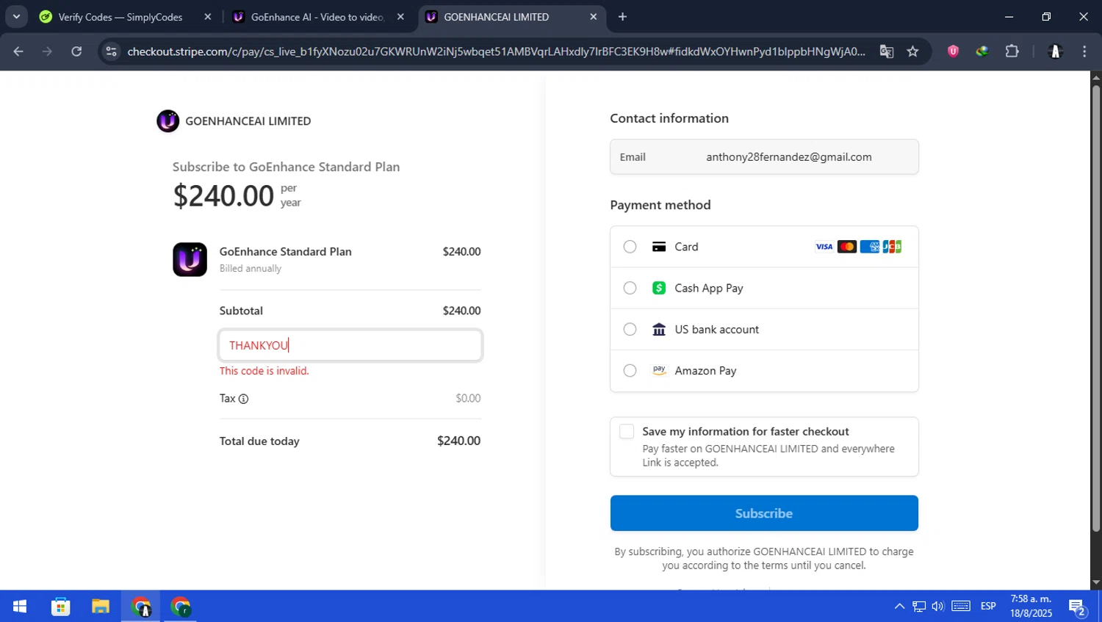
Task: Click the checkout.stripe.com address bar URL
Action: point(496,51)
